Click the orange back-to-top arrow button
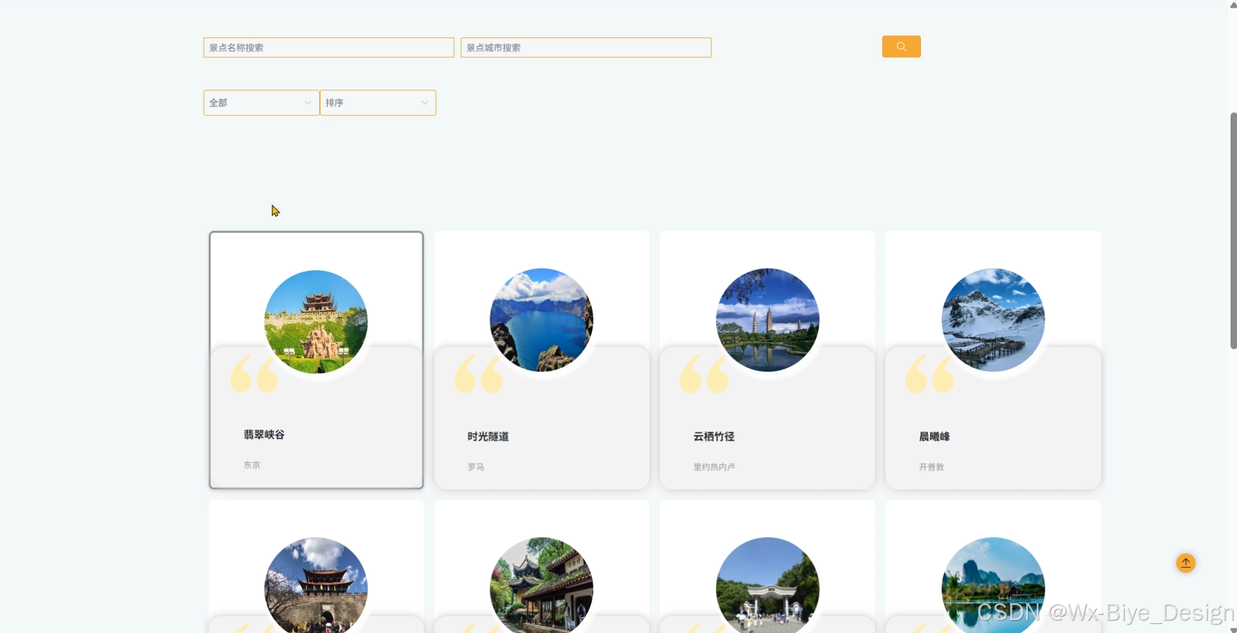Viewport: 1237px width, 633px height. pos(1185,563)
